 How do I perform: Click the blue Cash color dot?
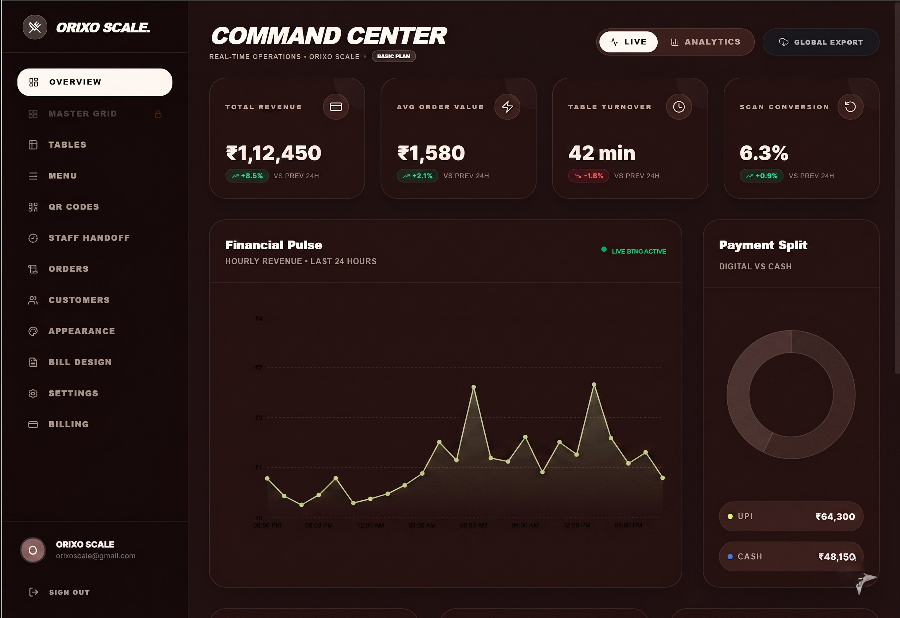coord(730,556)
